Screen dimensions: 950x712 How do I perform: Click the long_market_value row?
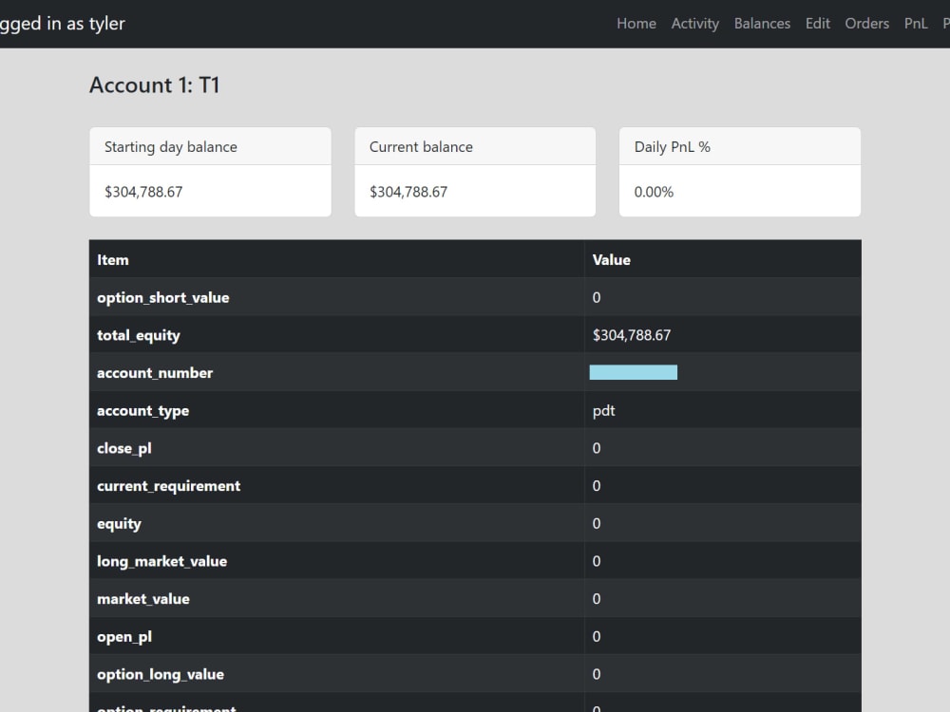pos(475,561)
